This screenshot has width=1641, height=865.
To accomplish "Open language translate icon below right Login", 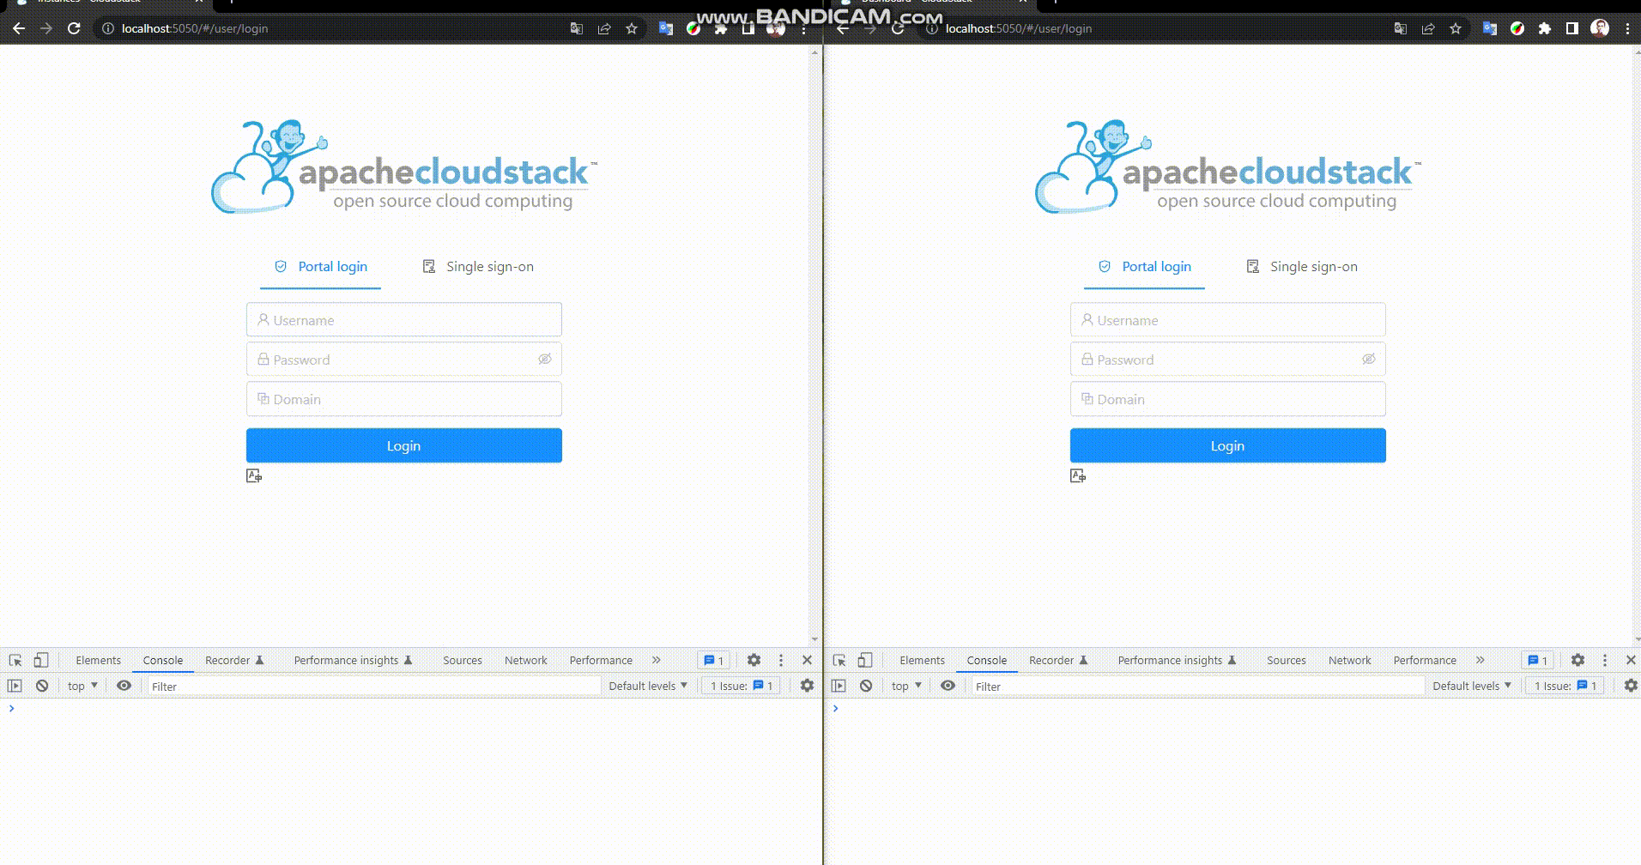I will tap(1078, 475).
